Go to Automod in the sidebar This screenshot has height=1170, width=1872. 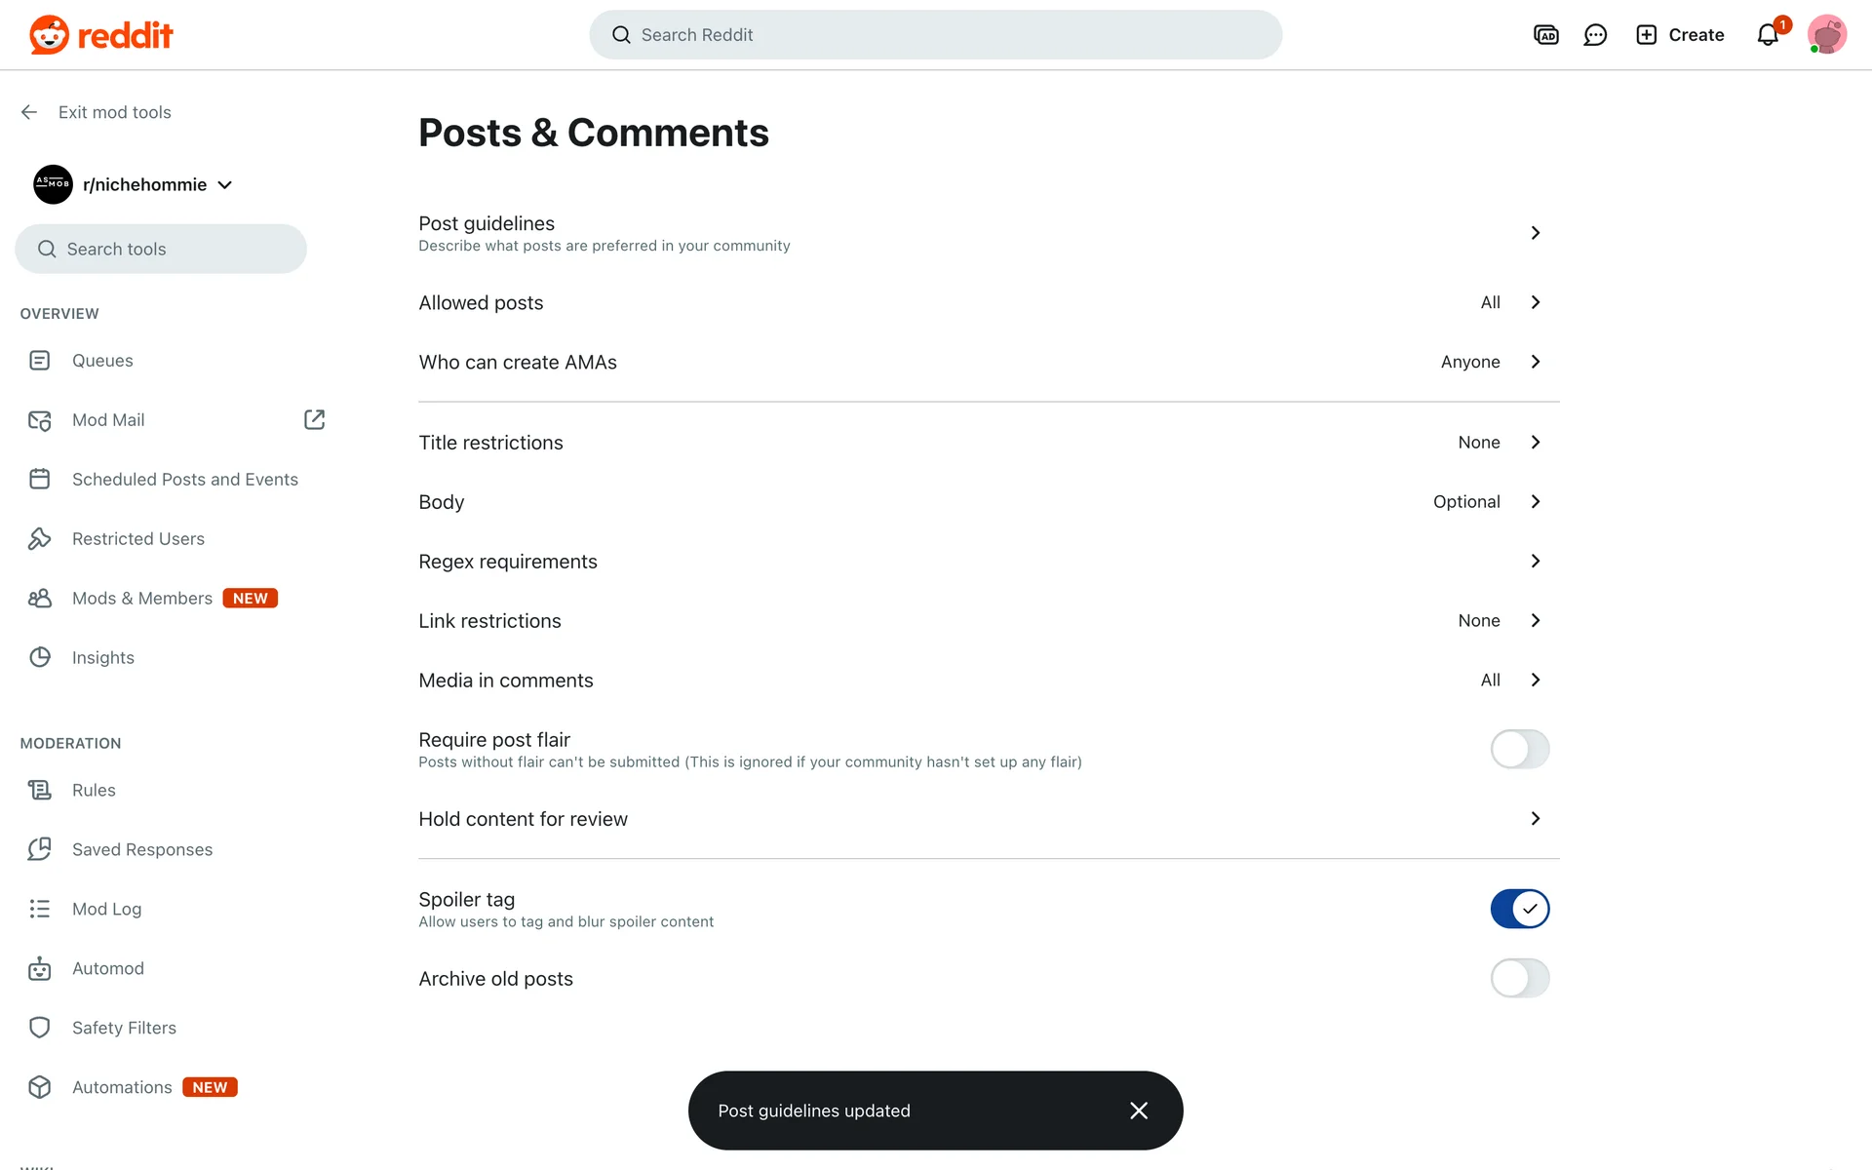107,968
